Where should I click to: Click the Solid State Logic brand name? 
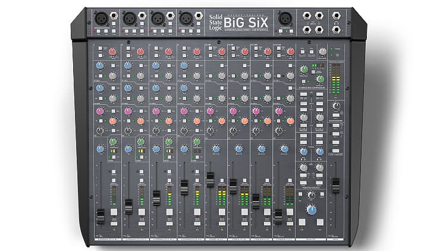(216, 22)
